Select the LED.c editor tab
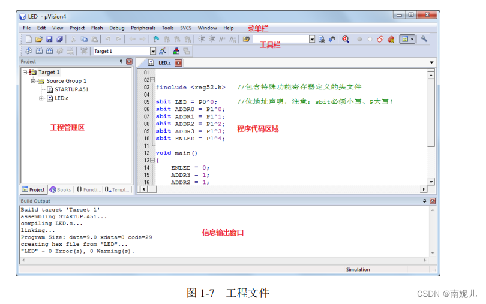The height and width of the screenshot is (304, 486). (164, 63)
